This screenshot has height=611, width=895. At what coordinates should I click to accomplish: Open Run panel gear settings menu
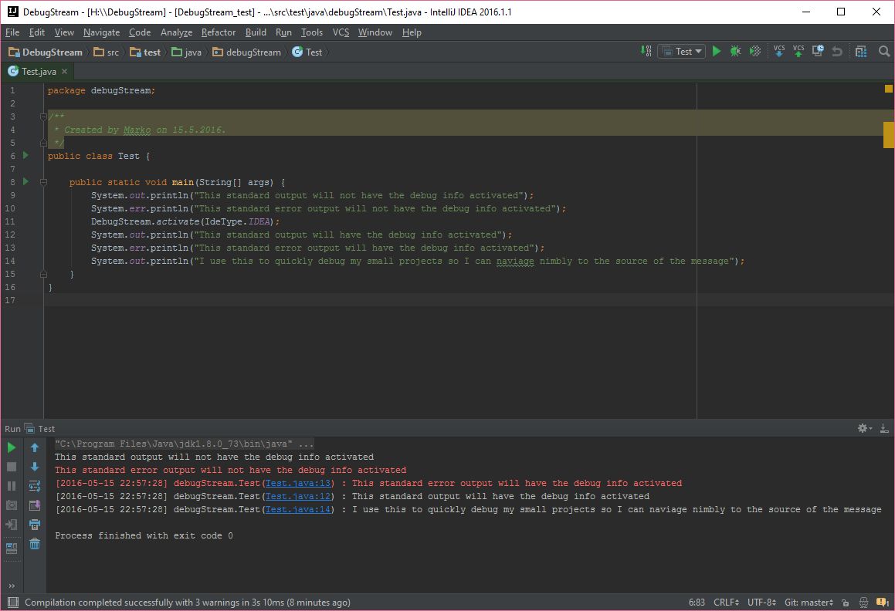(x=864, y=428)
